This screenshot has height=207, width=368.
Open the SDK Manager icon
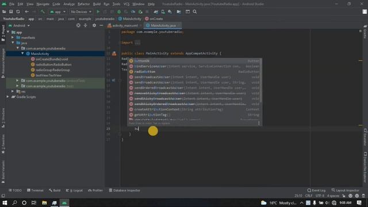coord(170,11)
